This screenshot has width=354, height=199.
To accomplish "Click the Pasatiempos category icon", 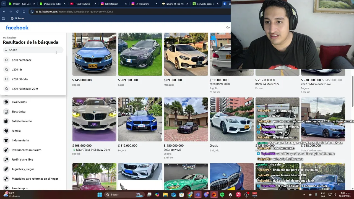I will 6,188.
